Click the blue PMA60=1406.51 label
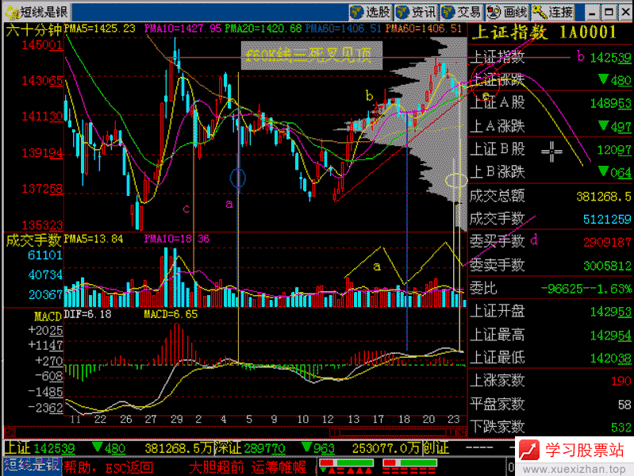Screen dimensions: 634x476 343,29
